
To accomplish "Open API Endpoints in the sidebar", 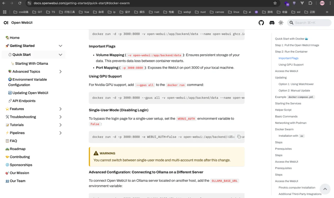I will (22, 101).
